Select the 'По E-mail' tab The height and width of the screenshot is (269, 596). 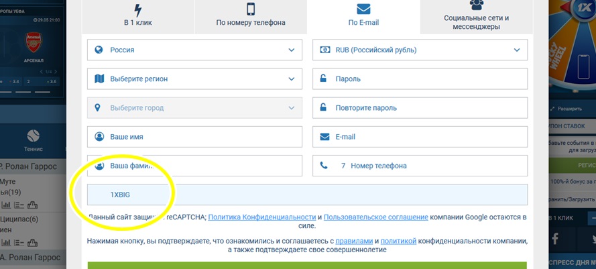(x=363, y=17)
